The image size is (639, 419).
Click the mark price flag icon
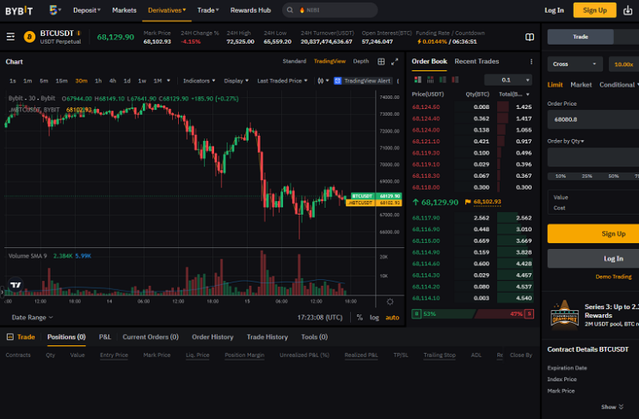click(468, 202)
